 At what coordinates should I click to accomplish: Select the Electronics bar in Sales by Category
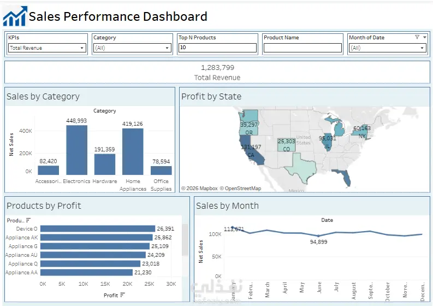pyautogui.click(x=77, y=150)
